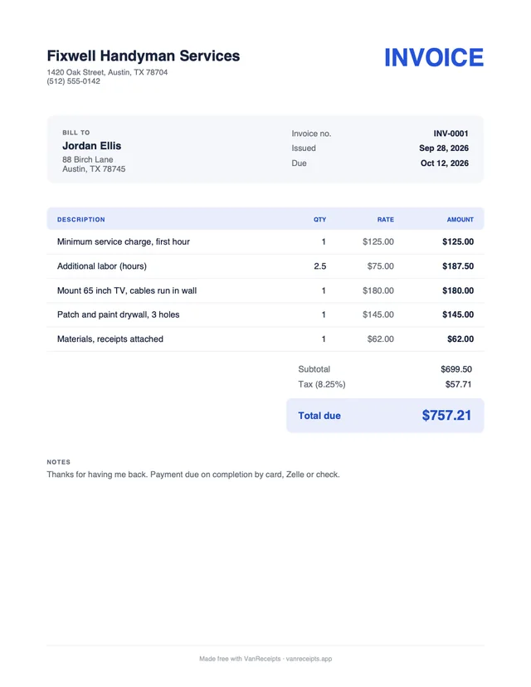
Task: Click the 'Tax (8.25%)' label
Action: pyautogui.click(x=322, y=385)
